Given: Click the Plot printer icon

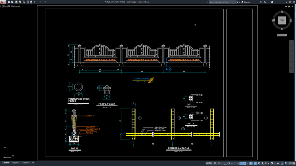Looking at the screenshot, I should point(31,2).
